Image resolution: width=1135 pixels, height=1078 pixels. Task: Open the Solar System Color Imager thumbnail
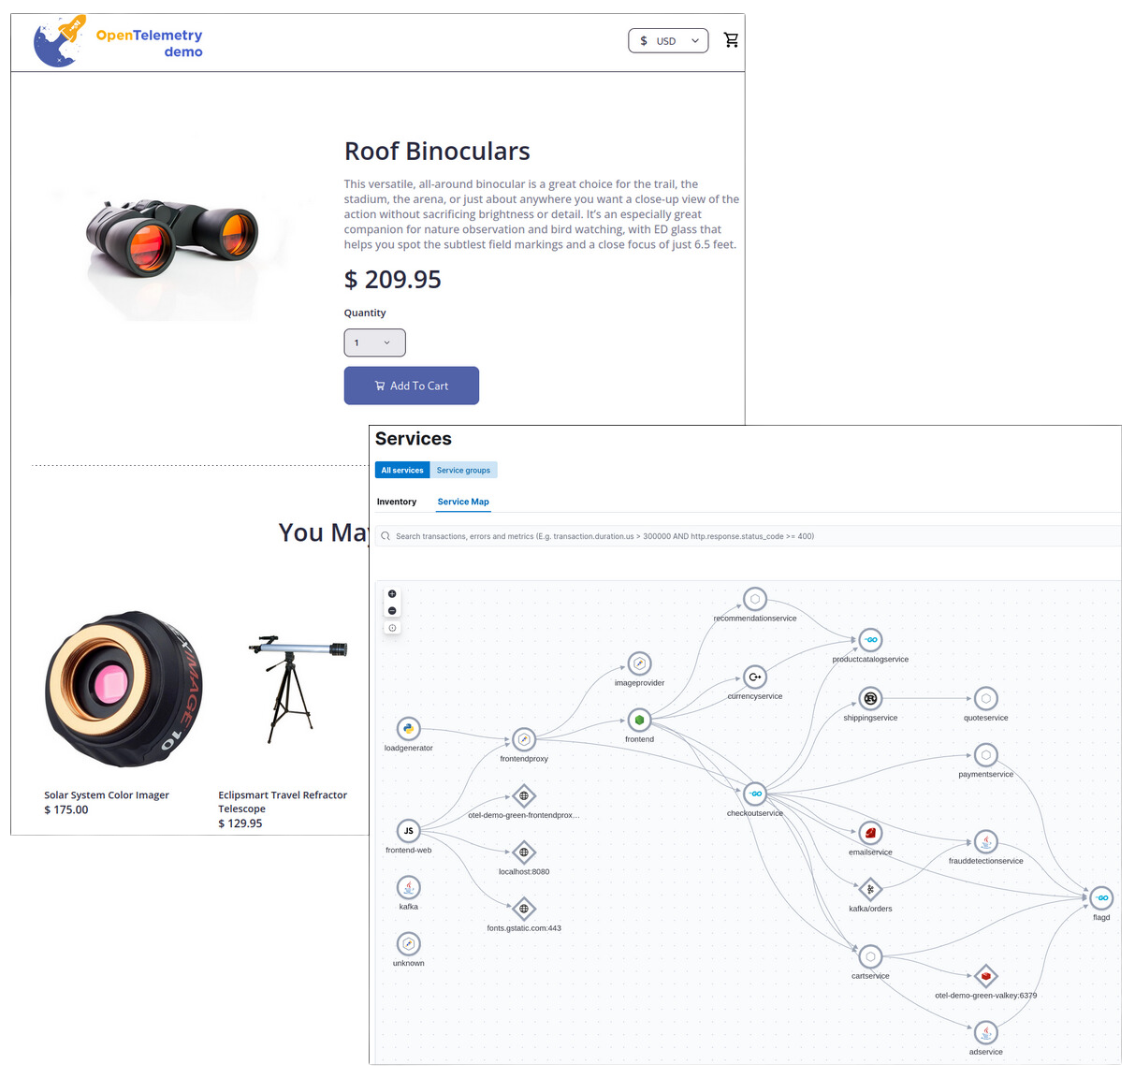click(123, 689)
